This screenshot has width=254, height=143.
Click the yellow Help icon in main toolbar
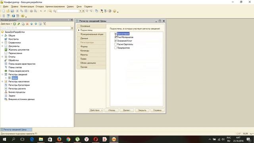[x=115, y=11]
